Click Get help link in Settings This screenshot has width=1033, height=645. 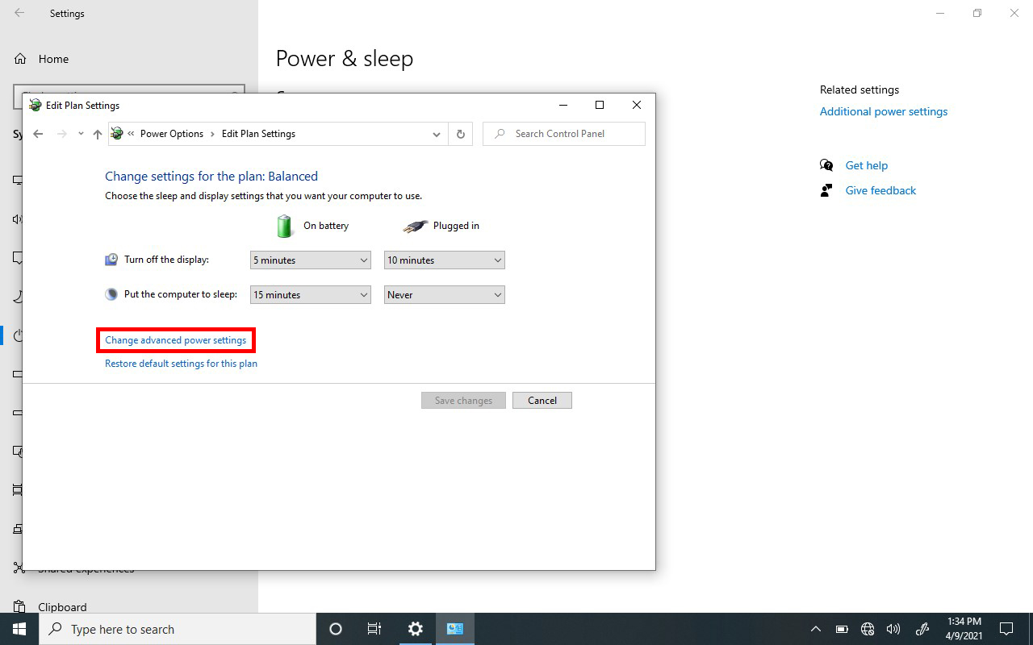867,165
